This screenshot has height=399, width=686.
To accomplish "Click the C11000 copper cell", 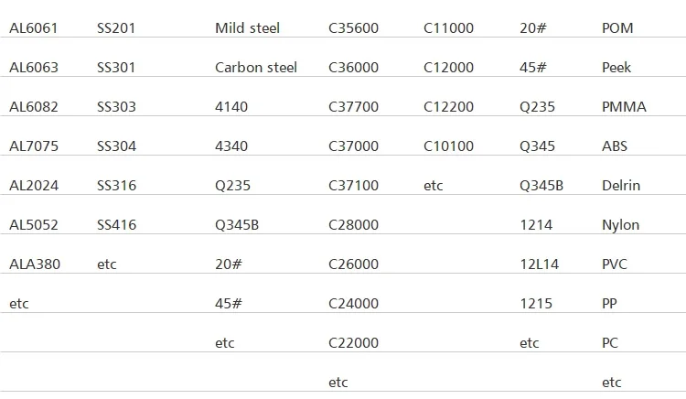I will click(x=449, y=28).
